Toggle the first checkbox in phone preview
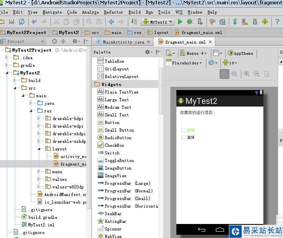Screen dimensions: 283x238 183,130
